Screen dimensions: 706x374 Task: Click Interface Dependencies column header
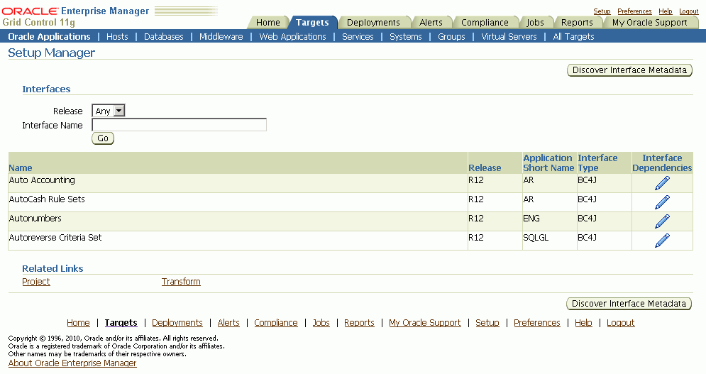662,163
